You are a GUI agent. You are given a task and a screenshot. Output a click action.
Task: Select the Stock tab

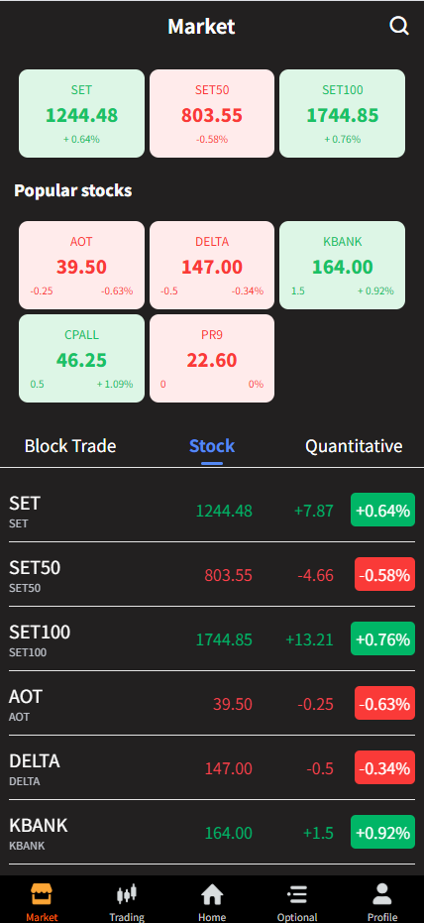point(212,446)
